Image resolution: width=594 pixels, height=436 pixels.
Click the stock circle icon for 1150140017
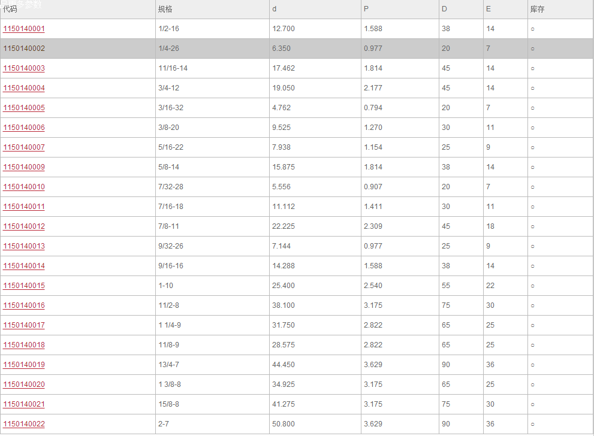[533, 325]
